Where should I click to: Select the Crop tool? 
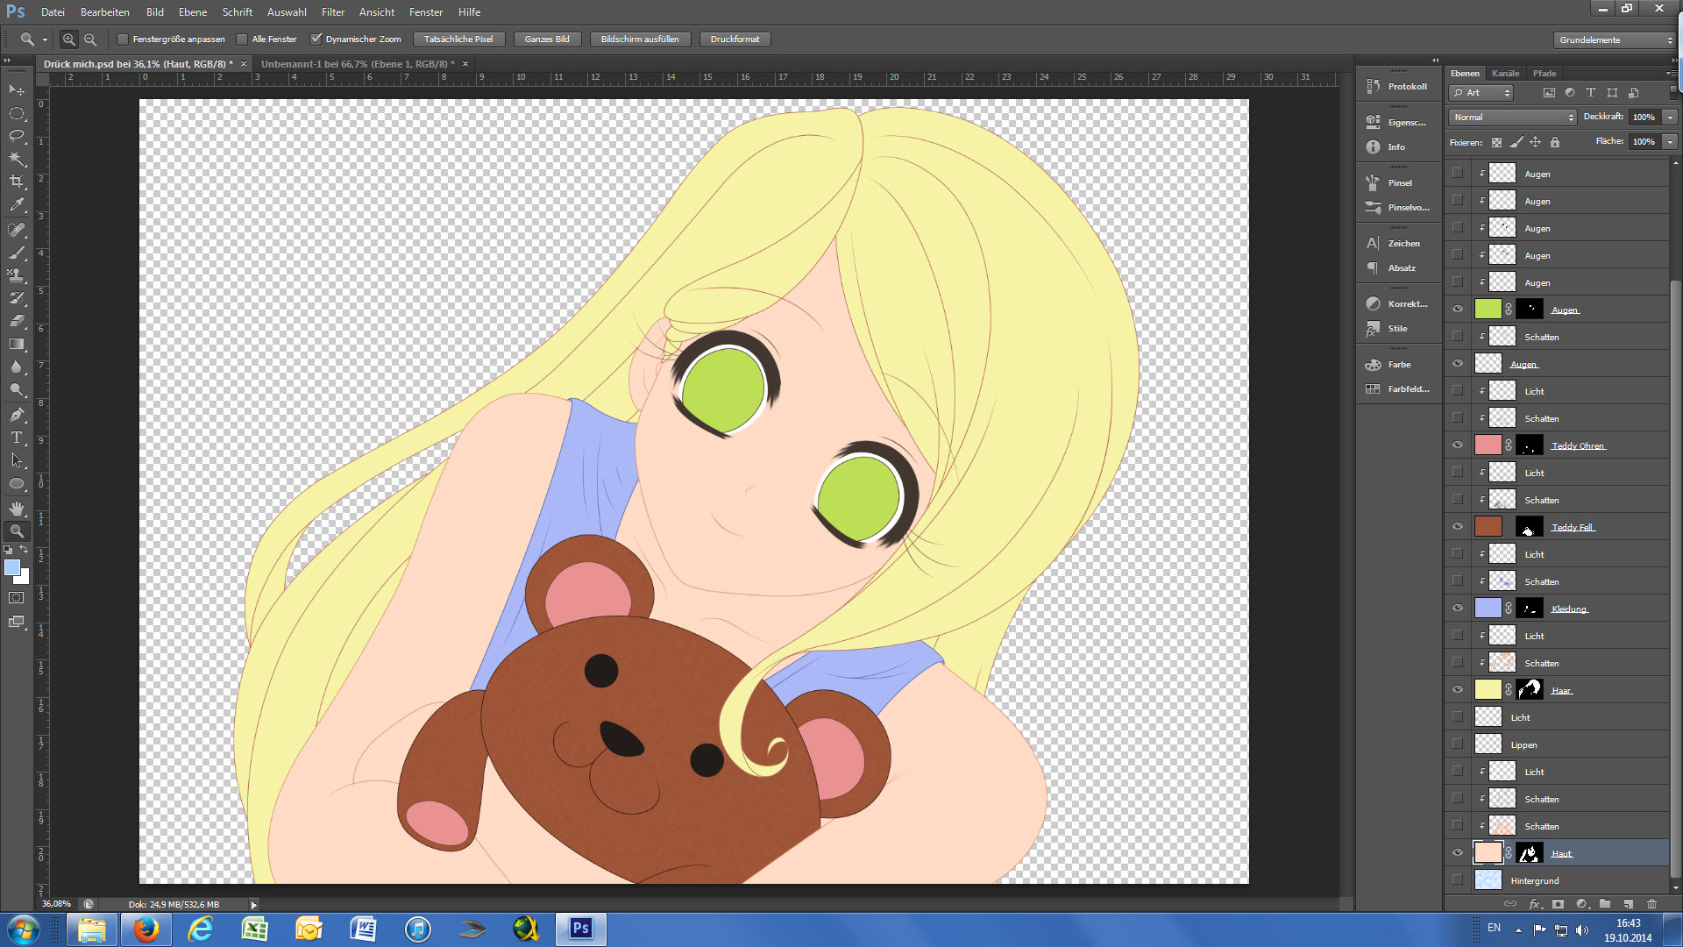(x=17, y=182)
